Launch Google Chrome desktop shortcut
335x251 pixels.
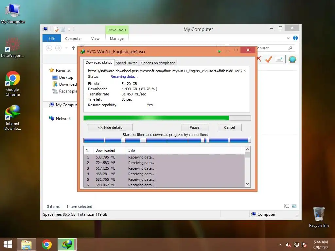click(13, 83)
